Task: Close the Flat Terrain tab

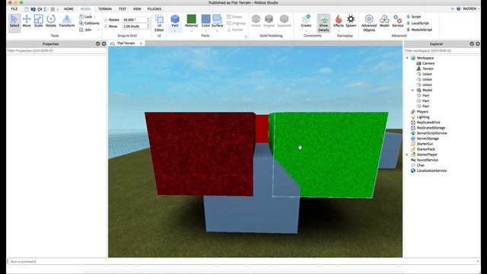Action: tap(142, 43)
